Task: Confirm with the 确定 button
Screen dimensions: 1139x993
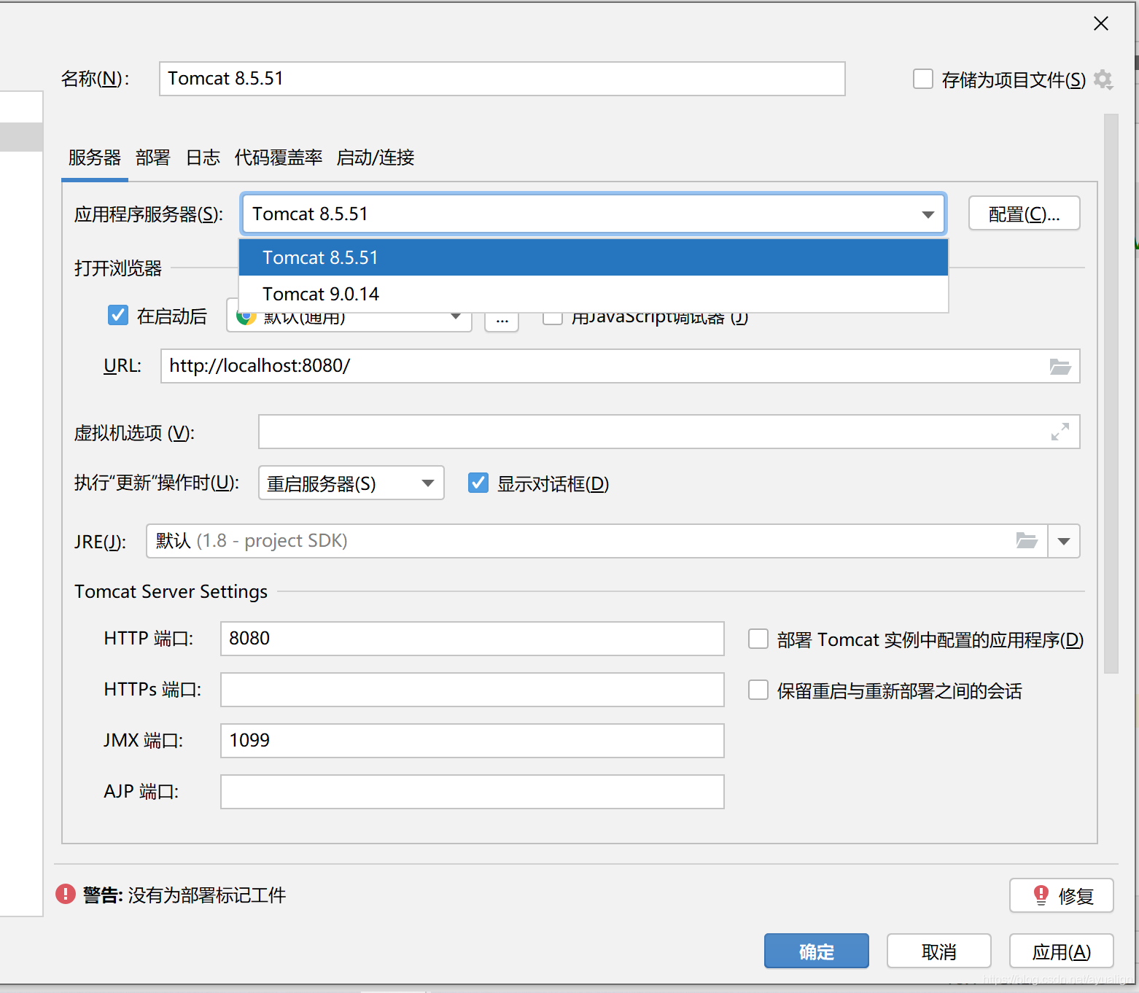Action: [817, 951]
